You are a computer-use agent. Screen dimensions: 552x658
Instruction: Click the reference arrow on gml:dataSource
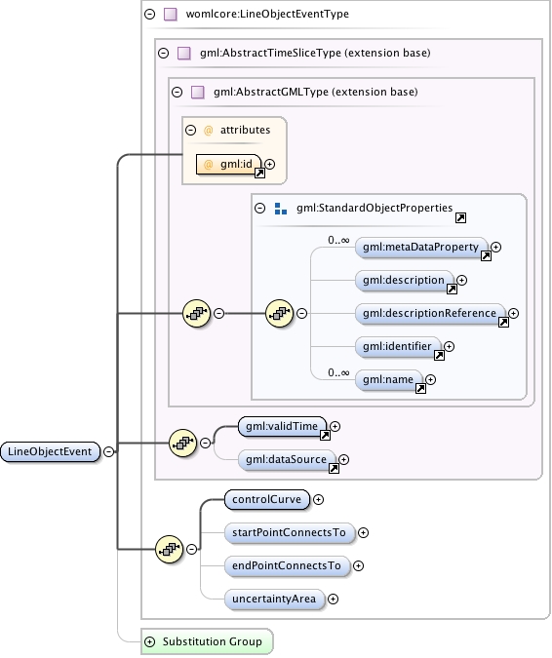tap(334, 468)
